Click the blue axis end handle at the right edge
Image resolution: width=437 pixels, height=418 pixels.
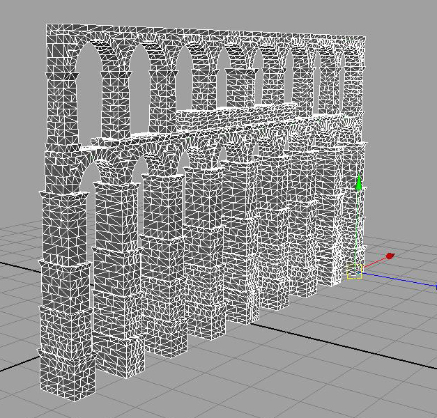(435, 286)
